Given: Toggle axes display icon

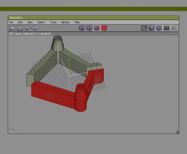Looking at the screenshot, I should [174, 28].
